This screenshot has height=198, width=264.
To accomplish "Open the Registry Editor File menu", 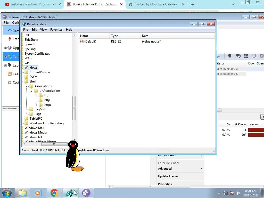I will click(x=26, y=30).
